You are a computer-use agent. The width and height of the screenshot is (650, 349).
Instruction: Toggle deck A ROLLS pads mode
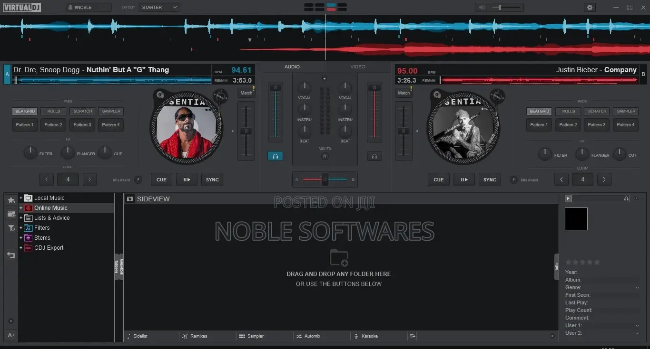54,111
